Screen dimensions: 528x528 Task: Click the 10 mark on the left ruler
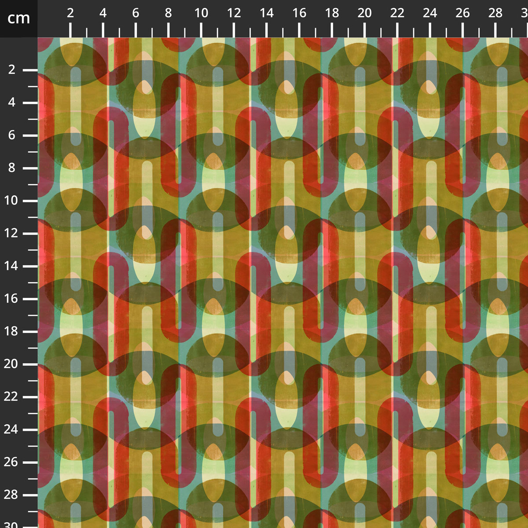(11, 201)
